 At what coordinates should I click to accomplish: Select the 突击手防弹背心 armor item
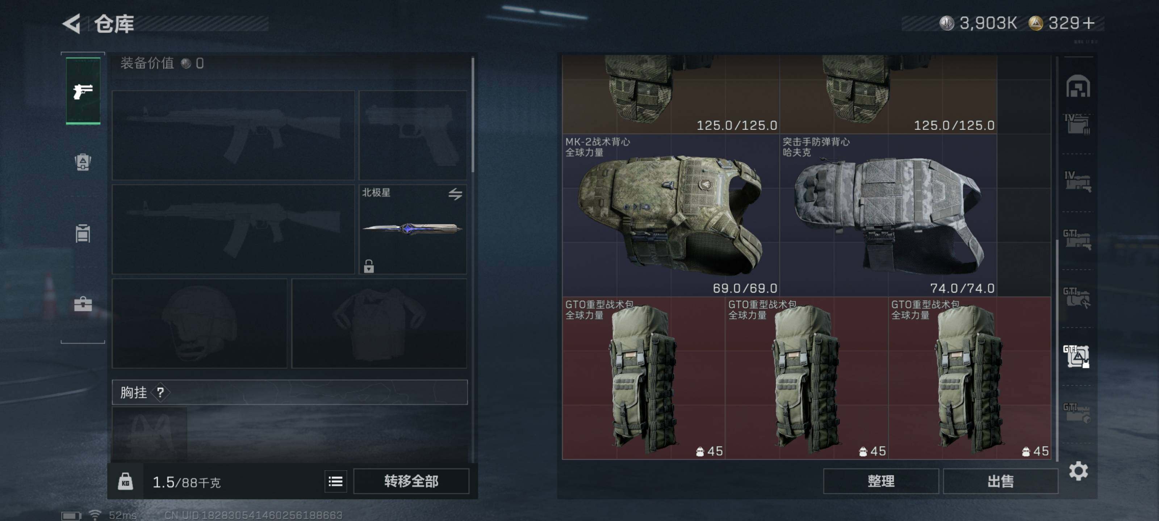[x=888, y=215]
